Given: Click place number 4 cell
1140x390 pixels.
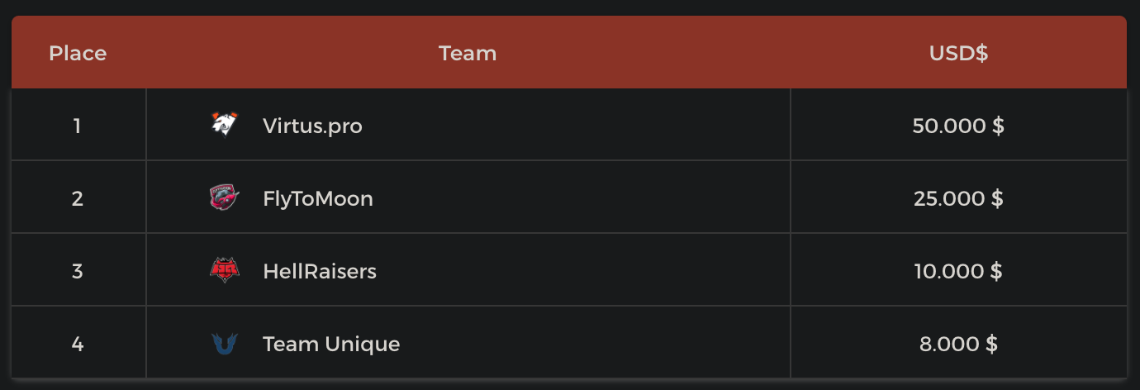Looking at the screenshot, I should [78, 344].
